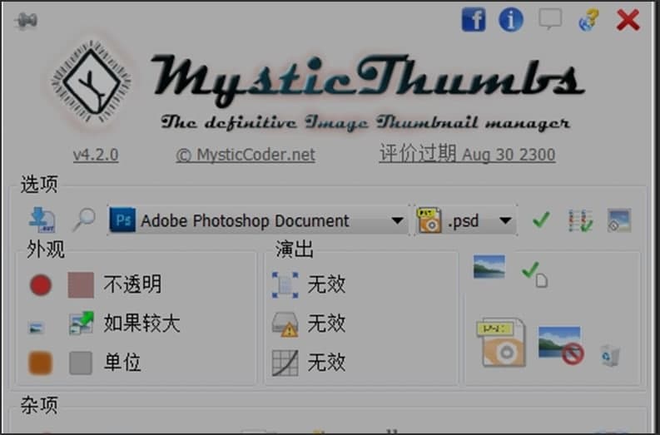Click the blue info icon
Image resolution: width=660 pixels, height=435 pixels.
click(x=510, y=19)
